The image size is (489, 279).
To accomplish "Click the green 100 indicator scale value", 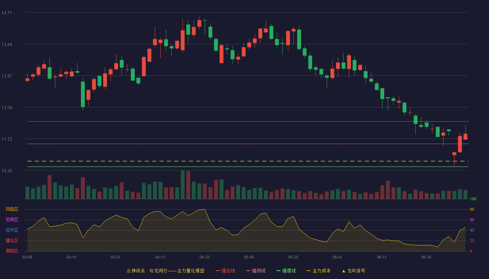I will pos(473,199).
